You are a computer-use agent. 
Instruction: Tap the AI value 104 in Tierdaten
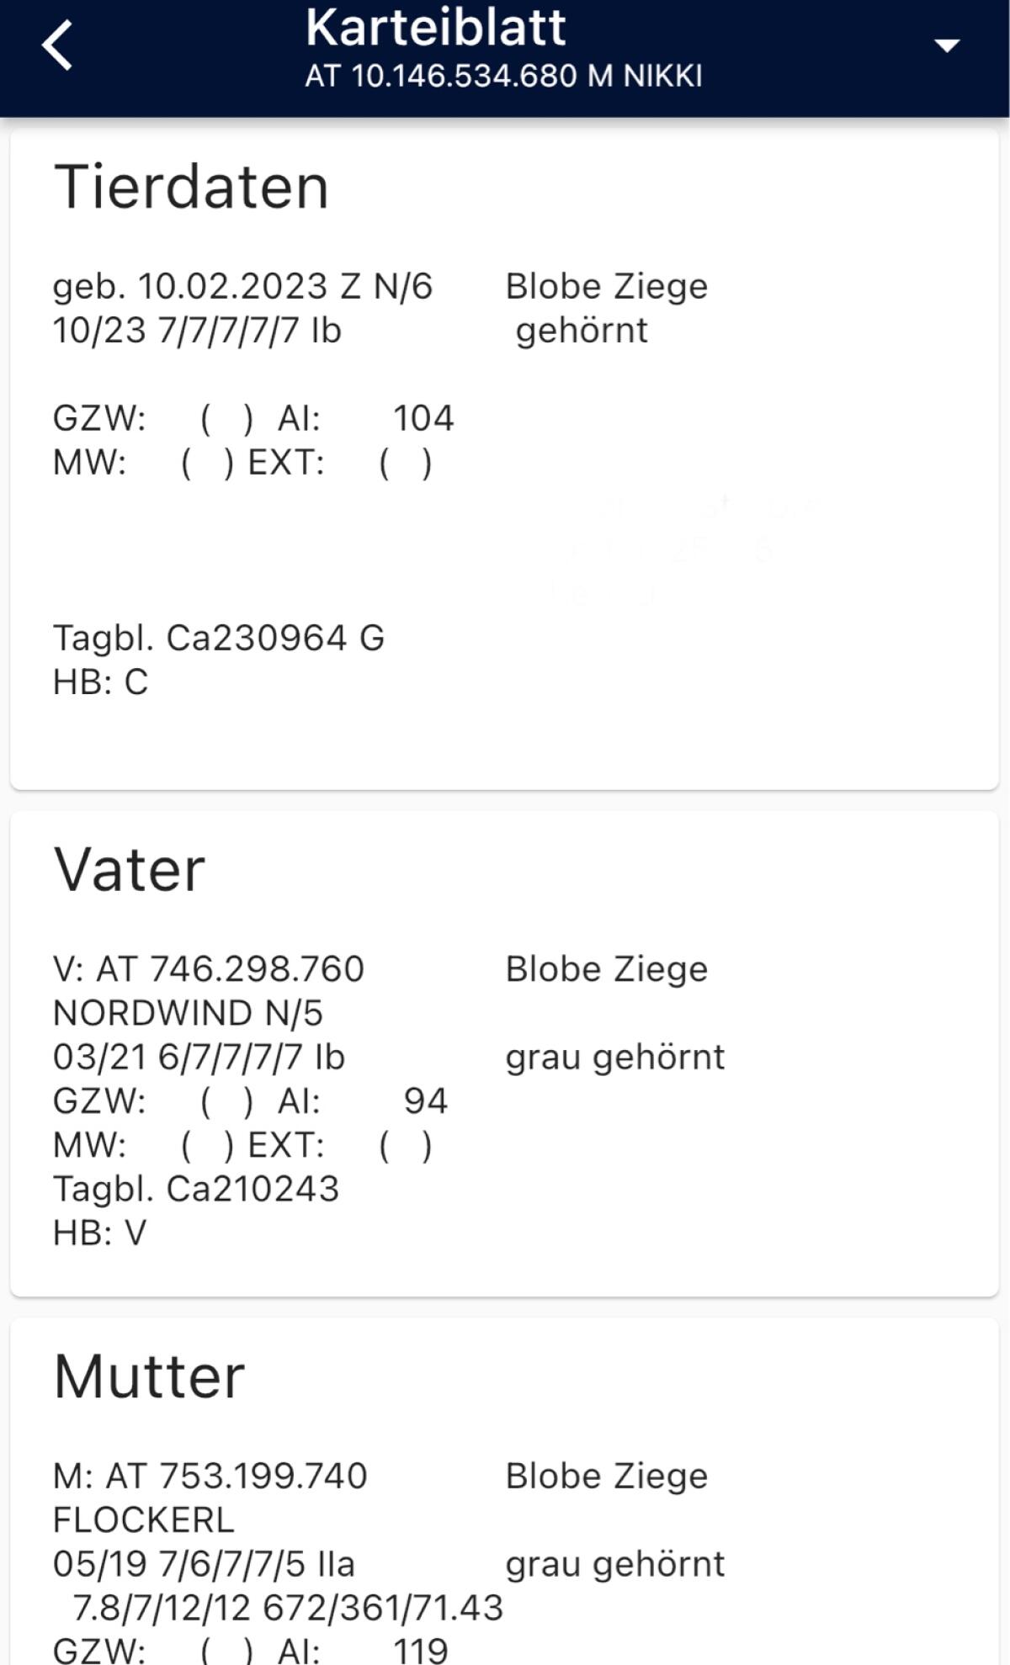point(423,418)
